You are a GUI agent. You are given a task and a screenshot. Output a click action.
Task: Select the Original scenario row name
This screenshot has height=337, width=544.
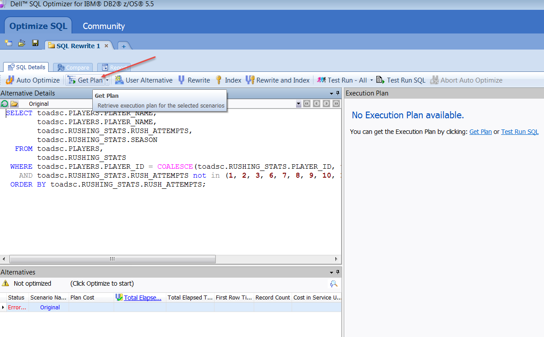(x=50, y=308)
